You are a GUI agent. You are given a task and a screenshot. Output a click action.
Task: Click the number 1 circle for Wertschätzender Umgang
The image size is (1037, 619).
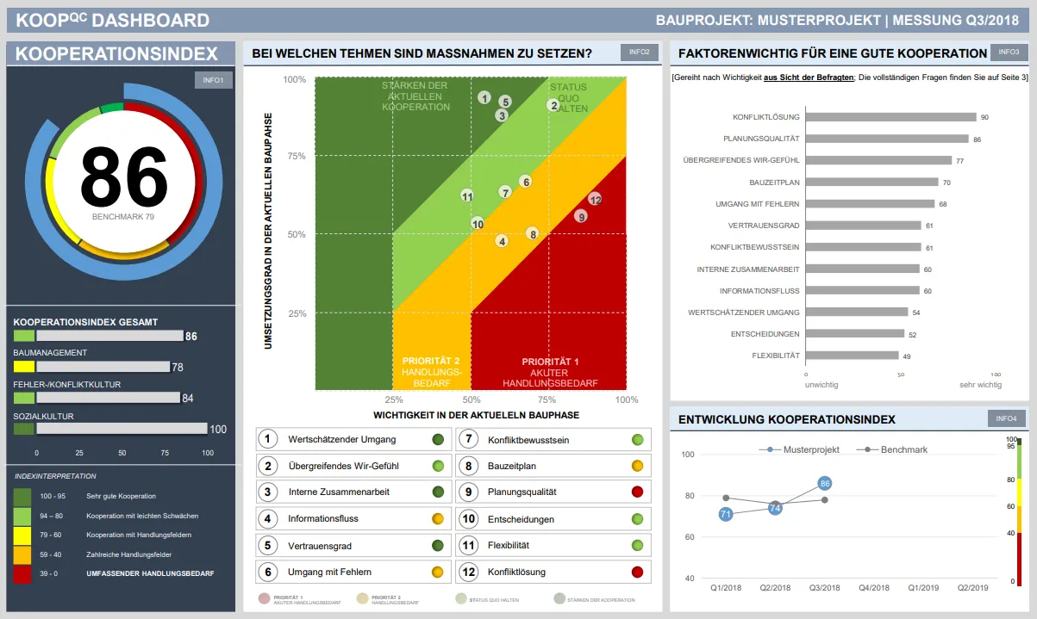(x=268, y=440)
